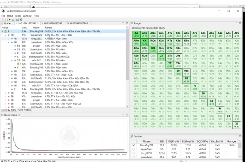Select the 22 cell in range grid
The width and height of the screenshot is (245, 162).
[237, 125]
